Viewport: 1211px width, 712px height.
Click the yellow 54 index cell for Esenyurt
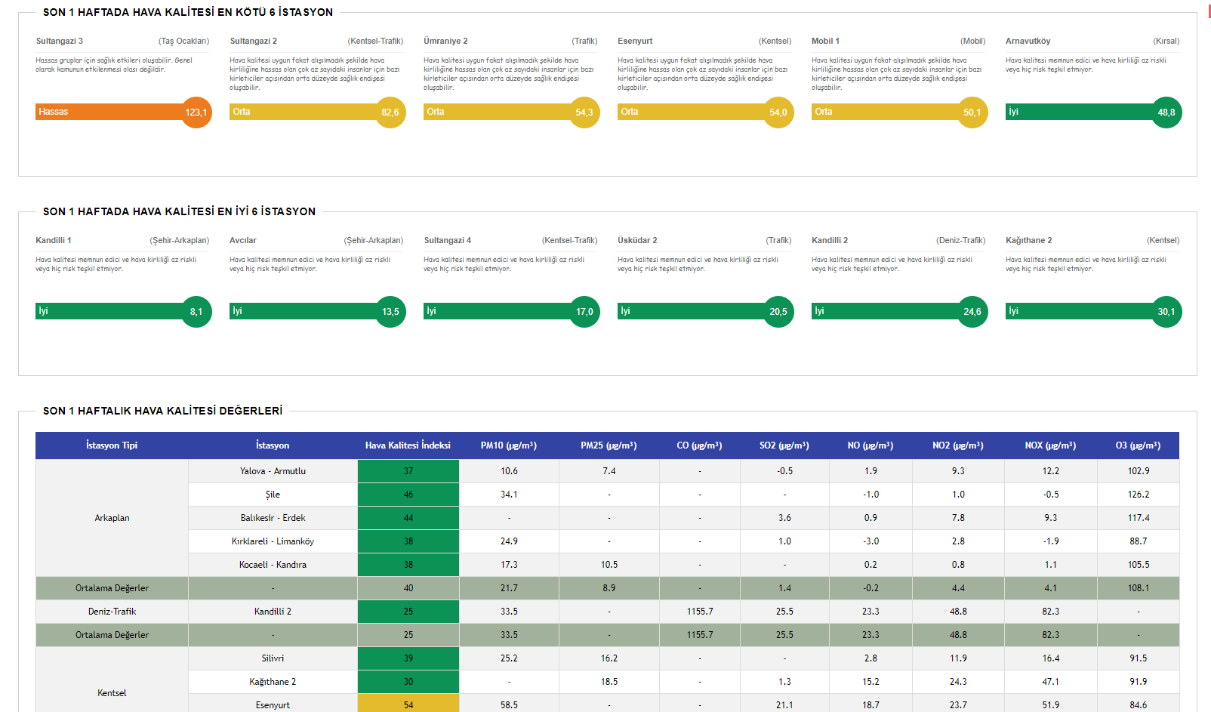coord(408,705)
